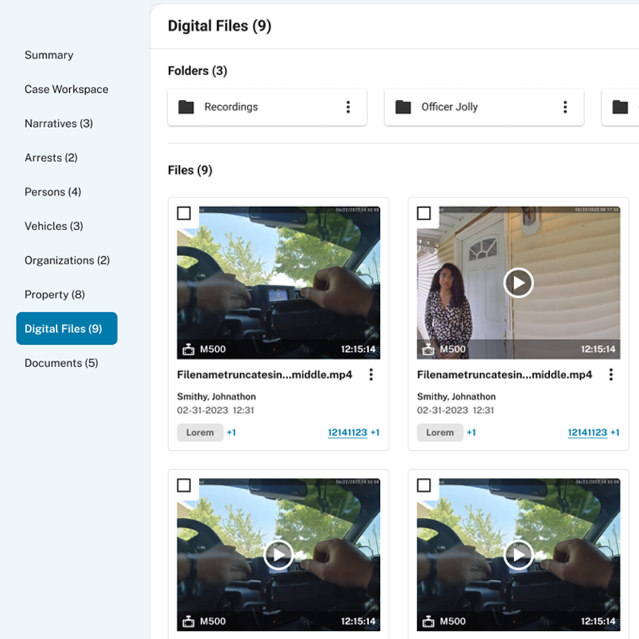Play the woman at door video
This screenshot has height=639, width=639.
pos(518,283)
